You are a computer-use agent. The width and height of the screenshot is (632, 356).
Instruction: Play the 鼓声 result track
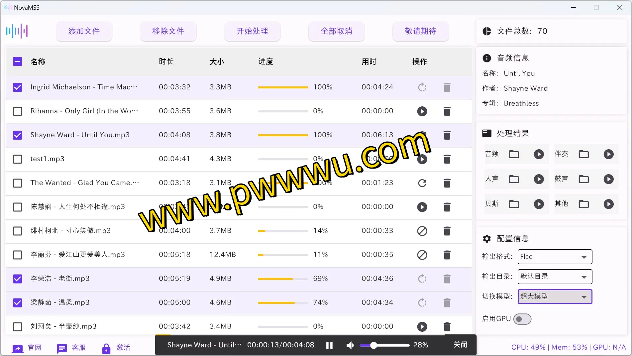click(608, 179)
